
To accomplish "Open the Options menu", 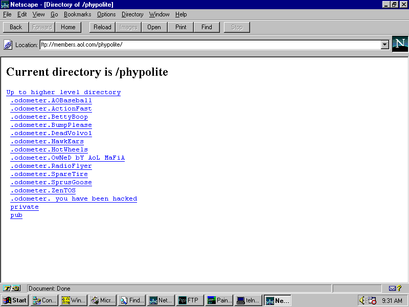I will [x=106, y=14].
